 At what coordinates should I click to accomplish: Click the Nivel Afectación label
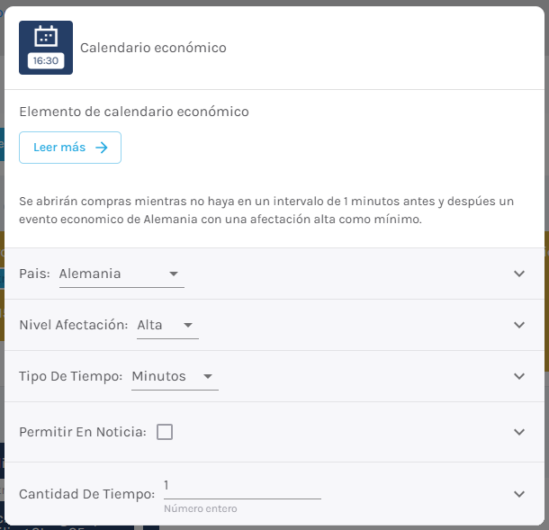coord(74,325)
